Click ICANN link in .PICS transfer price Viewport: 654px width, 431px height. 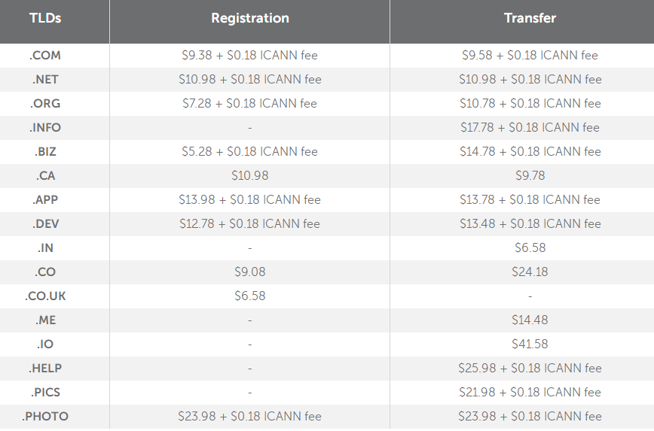click(563, 392)
